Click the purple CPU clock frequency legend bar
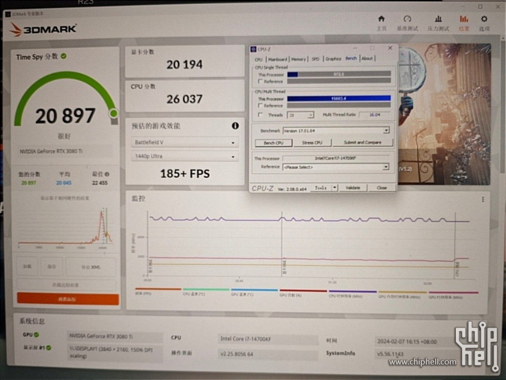This screenshot has width=506, height=380. click(352, 291)
